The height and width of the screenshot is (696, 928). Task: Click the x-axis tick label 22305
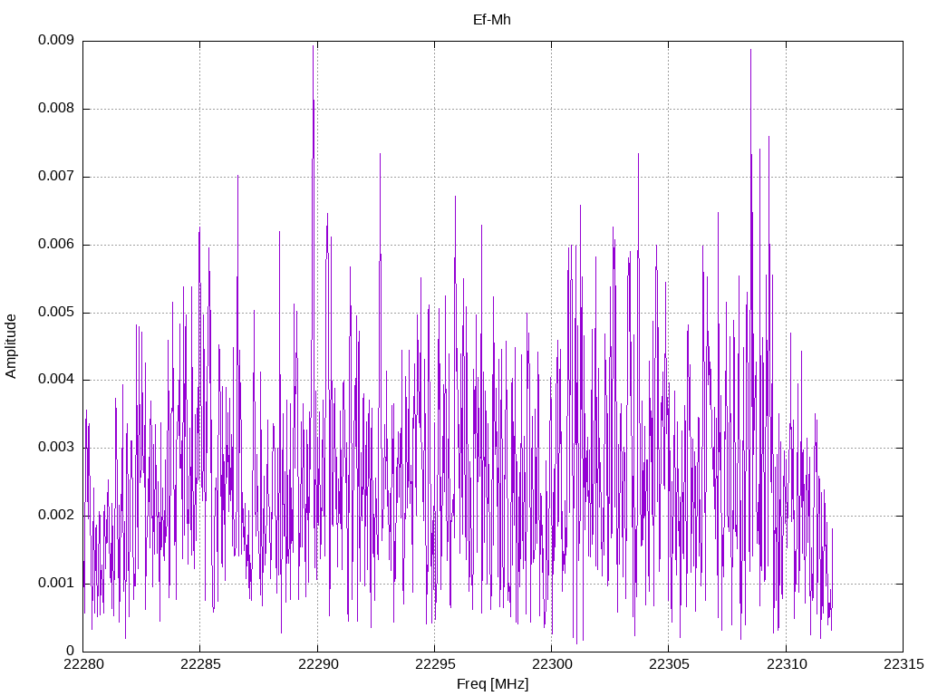point(670,664)
